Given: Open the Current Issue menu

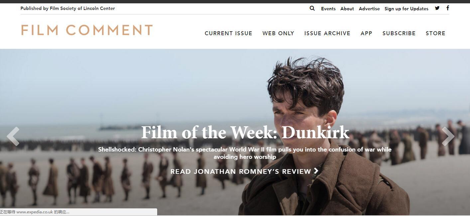Looking at the screenshot, I should 228,33.
